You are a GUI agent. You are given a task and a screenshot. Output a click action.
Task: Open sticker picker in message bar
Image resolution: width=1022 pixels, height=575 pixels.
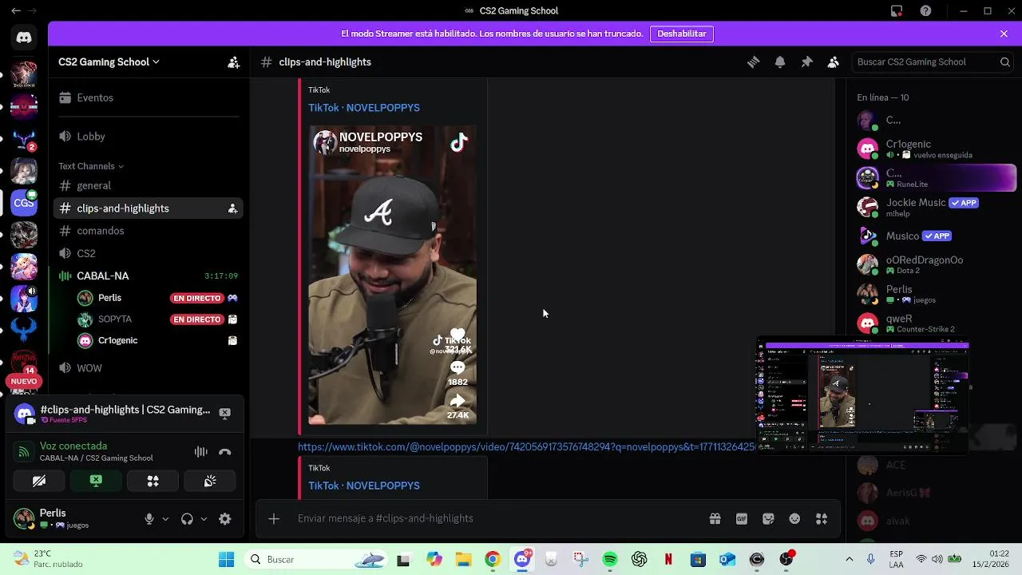click(768, 518)
